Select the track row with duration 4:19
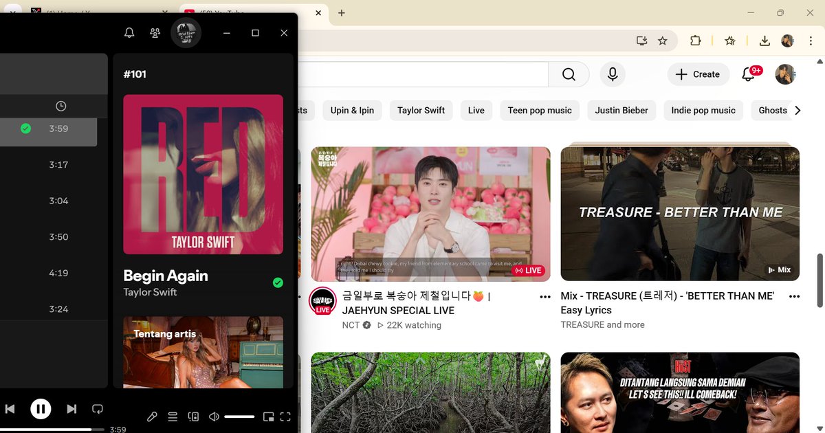This screenshot has height=433, width=825. 48,273
